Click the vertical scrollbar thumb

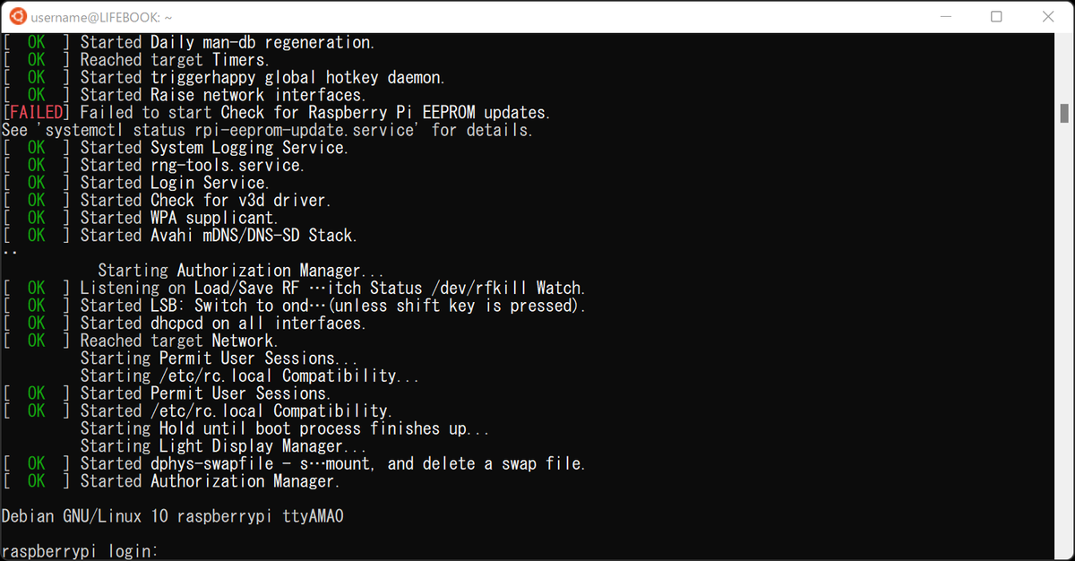click(1065, 112)
